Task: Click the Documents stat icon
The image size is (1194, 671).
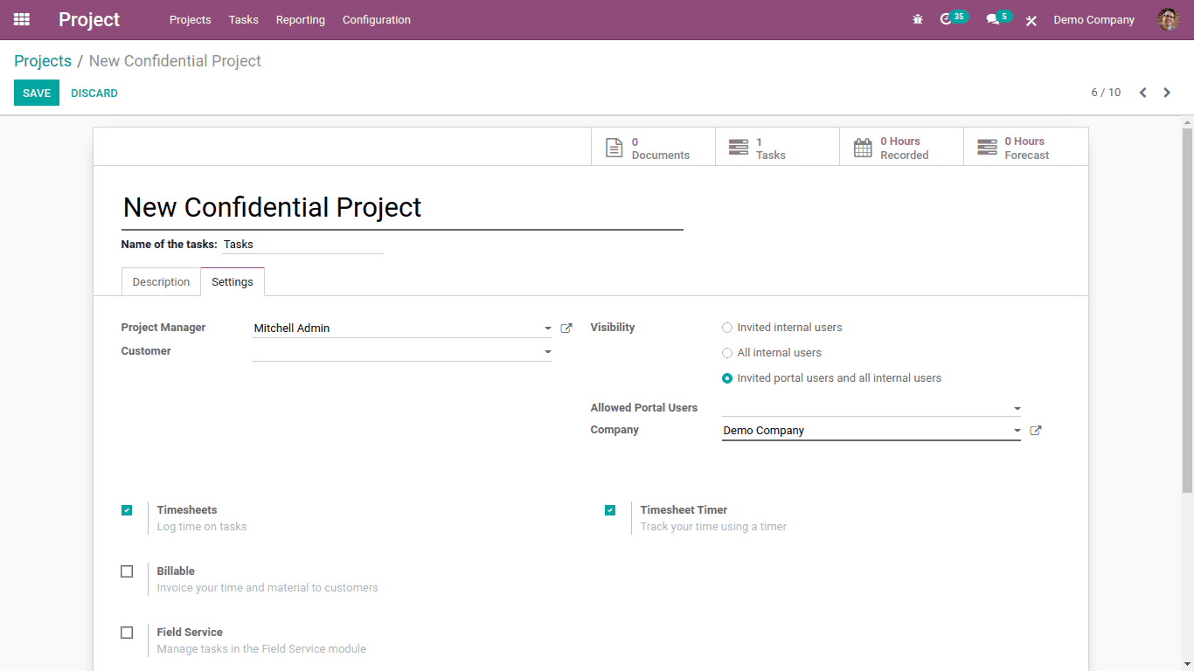Action: coord(614,148)
